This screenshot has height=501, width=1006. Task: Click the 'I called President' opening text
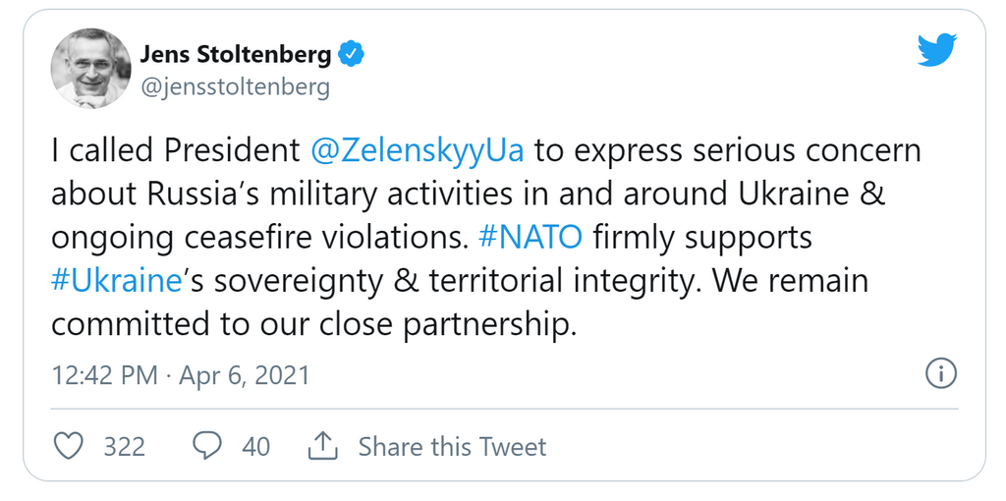(x=176, y=150)
